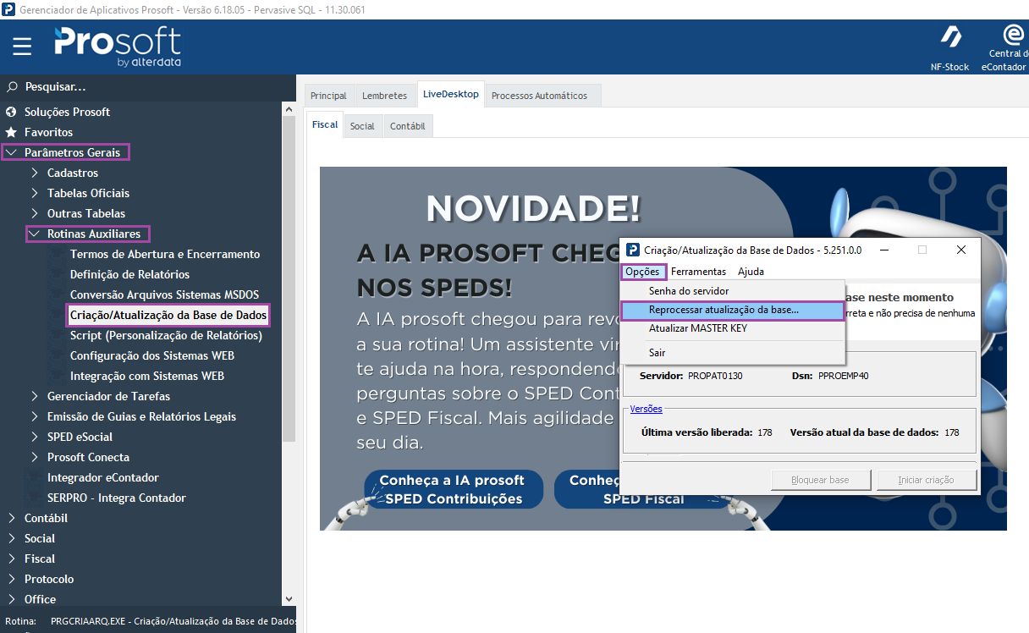Click Conheça a IA prosoft SPED Contribuições
The width and height of the screenshot is (1029, 633).
(x=454, y=489)
